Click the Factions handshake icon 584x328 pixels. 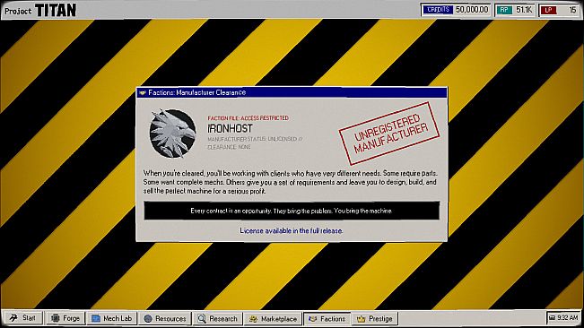313,319
